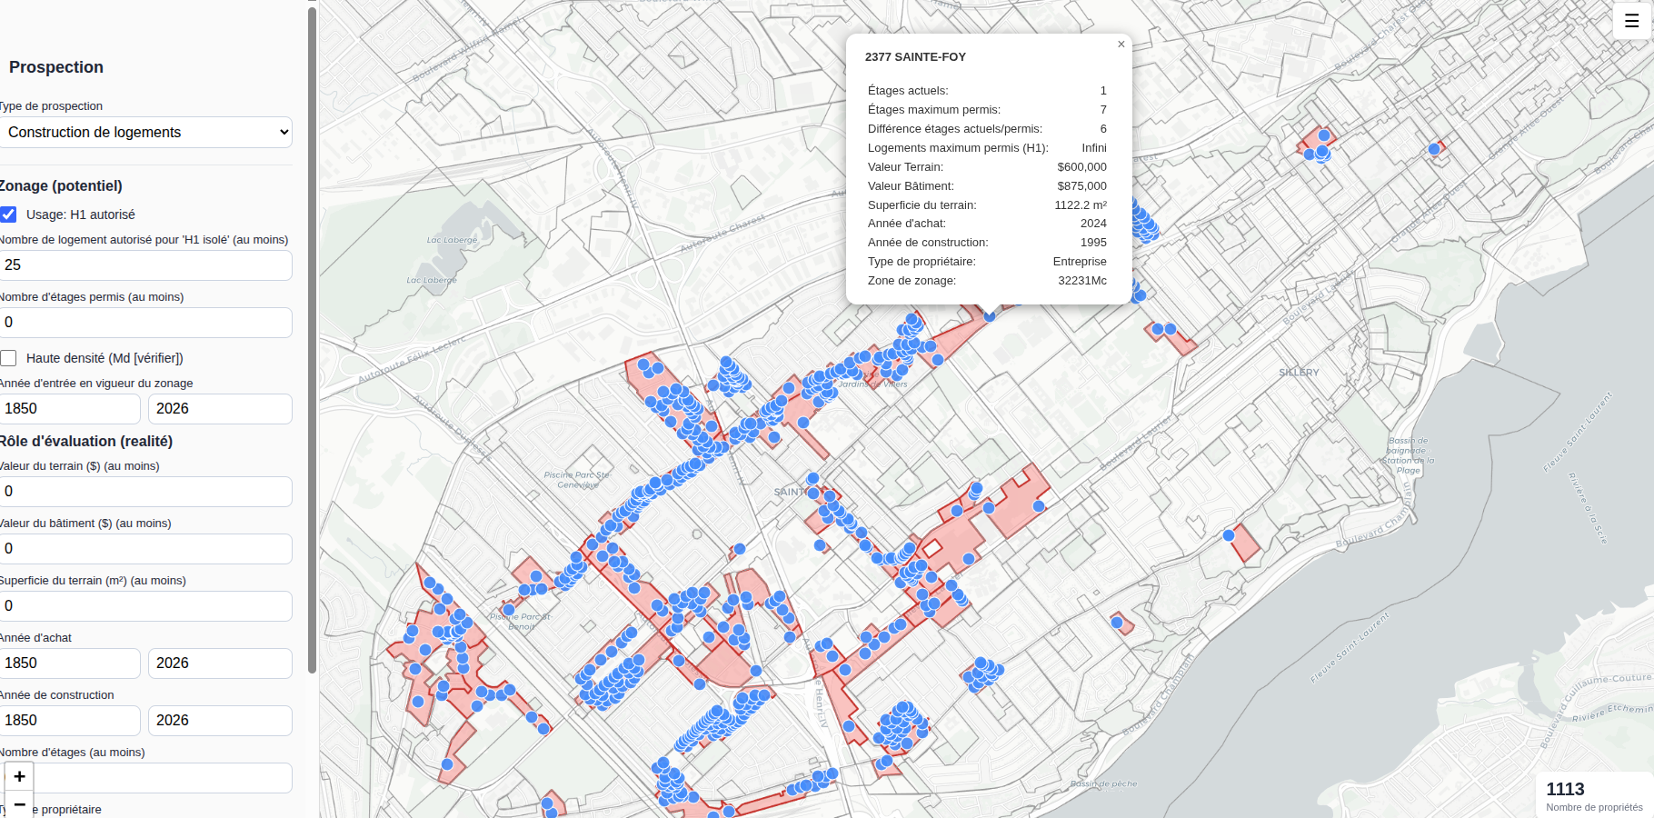Image resolution: width=1654 pixels, height=818 pixels.
Task: Zoom out on the map
Action: click(x=19, y=804)
